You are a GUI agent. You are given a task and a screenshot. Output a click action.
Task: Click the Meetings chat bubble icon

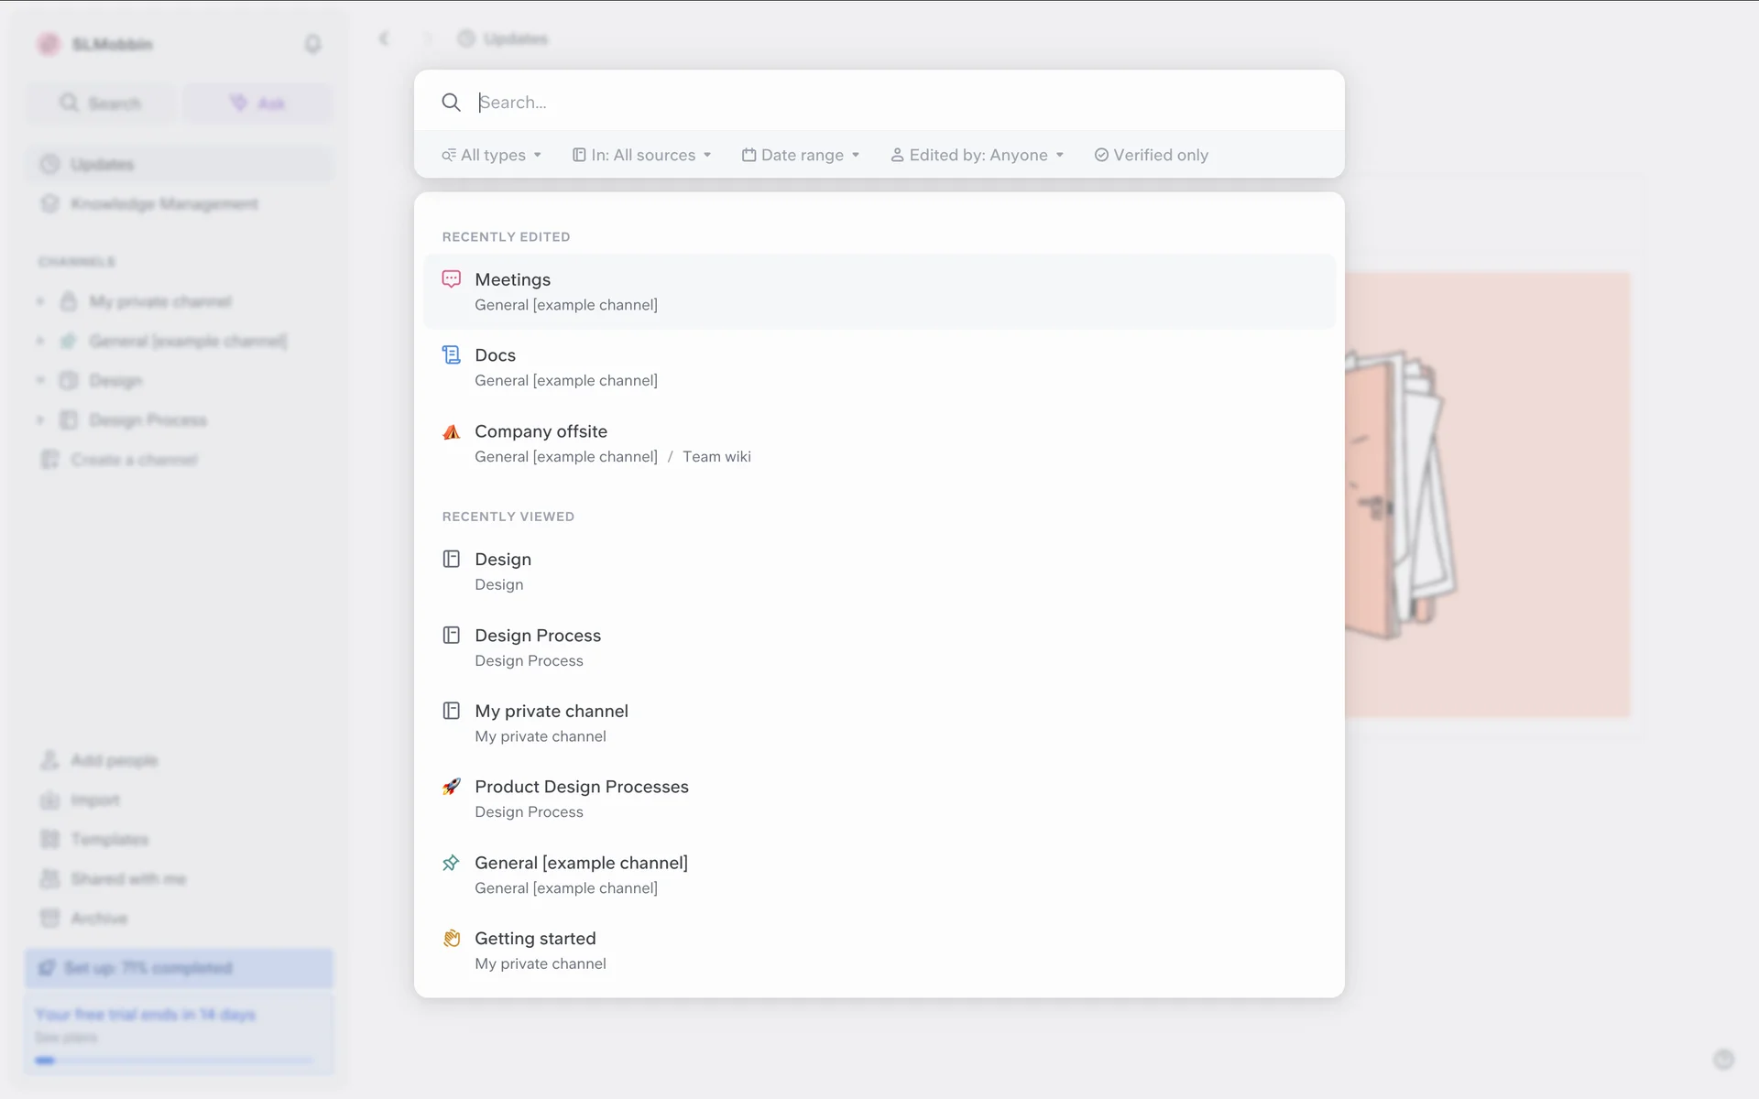tap(451, 279)
